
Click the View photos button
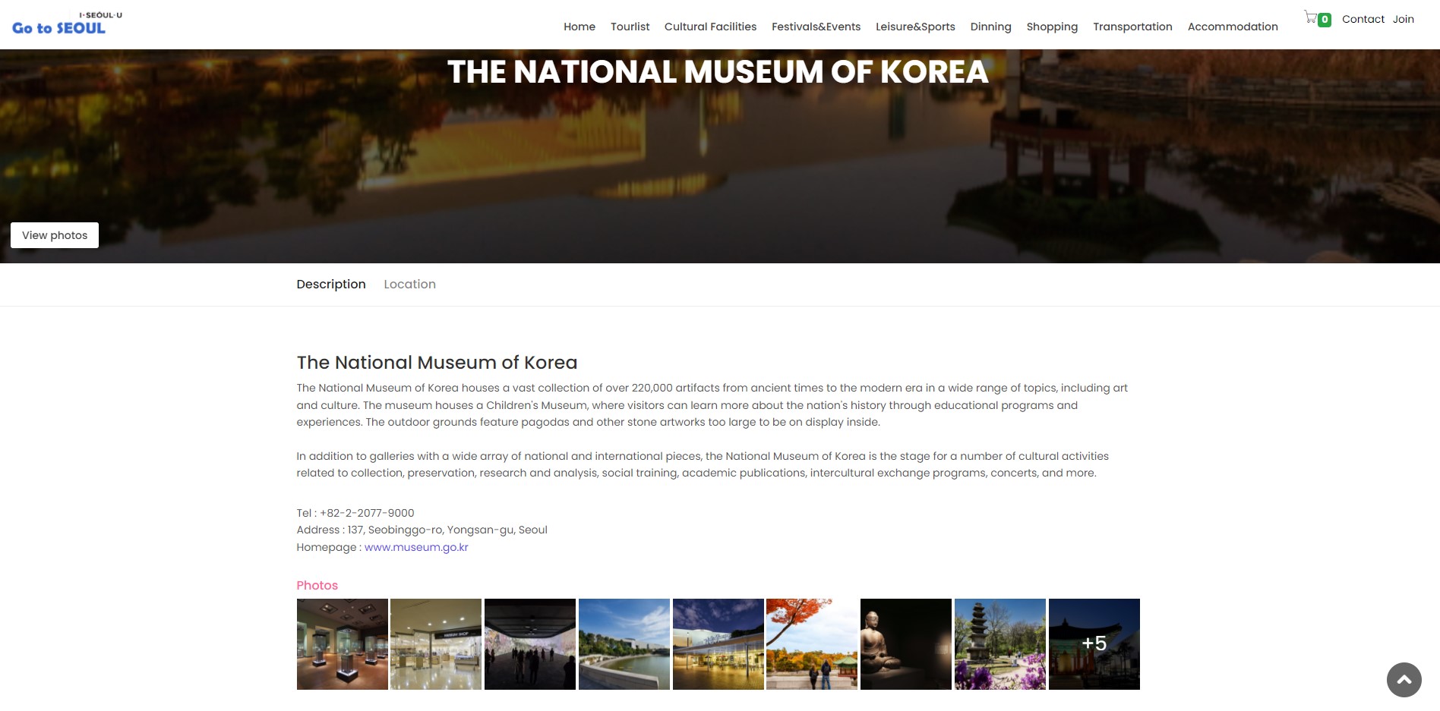[55, 235]
